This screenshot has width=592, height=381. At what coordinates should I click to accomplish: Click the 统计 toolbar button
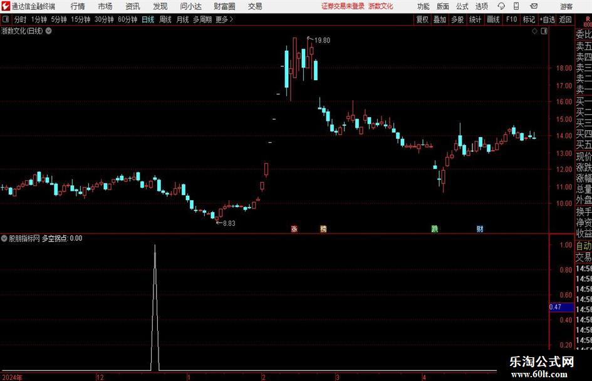point(475,19)
